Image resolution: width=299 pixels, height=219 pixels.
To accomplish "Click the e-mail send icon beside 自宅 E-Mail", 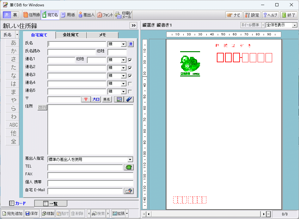I will pyautogui.click(x=129, y=191).
